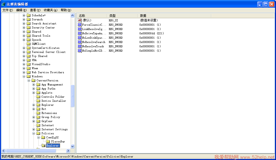This screenshot has height=160, width=276.
Task: Expand the Internet Settings key
Action: click(34, 129)
